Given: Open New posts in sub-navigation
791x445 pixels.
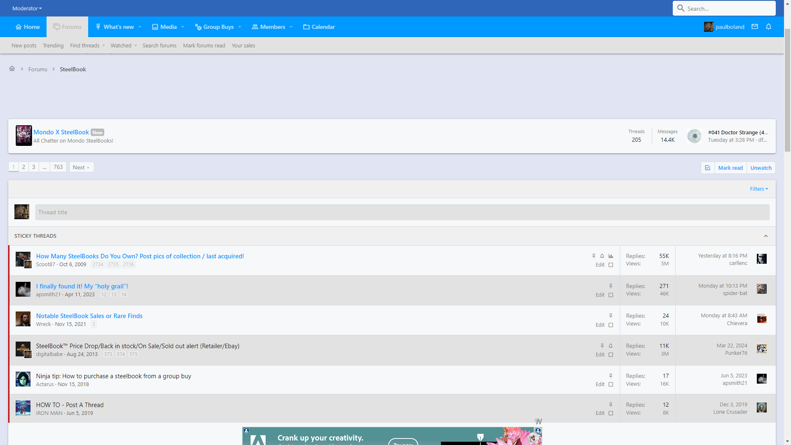Looking at the screenshot, I should pyautogui.click(x=24, y=45).
